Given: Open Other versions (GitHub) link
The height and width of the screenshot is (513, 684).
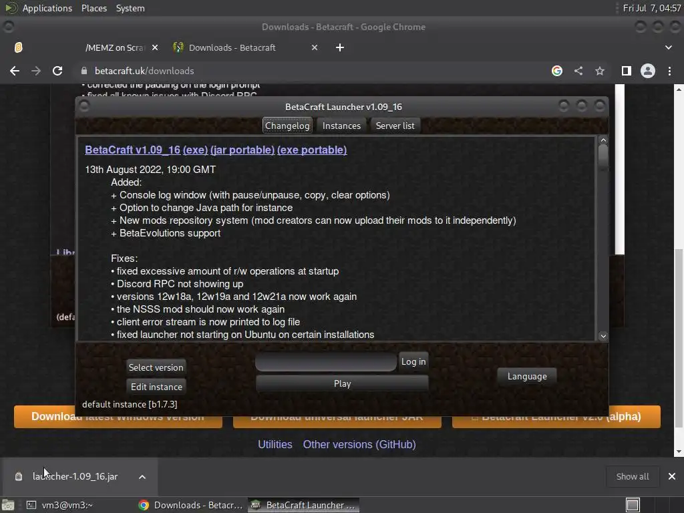Looking at the screenshot, I should click(359, 444).
